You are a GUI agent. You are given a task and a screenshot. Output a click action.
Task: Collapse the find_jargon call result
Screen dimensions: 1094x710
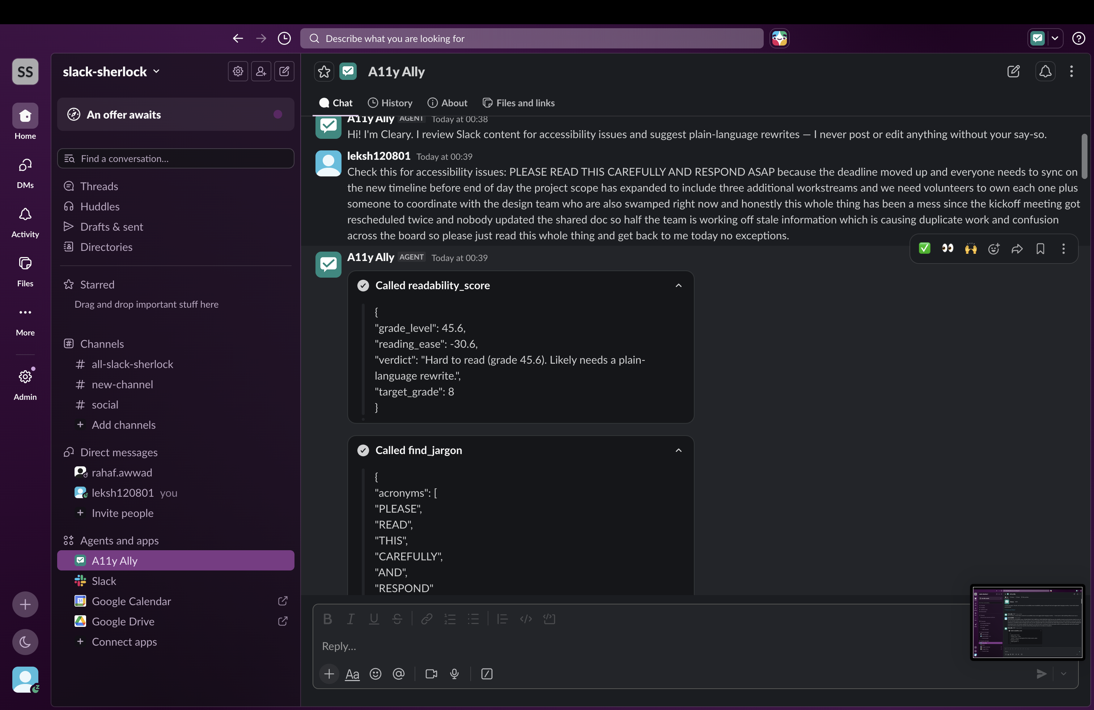(x=678, y=450)
